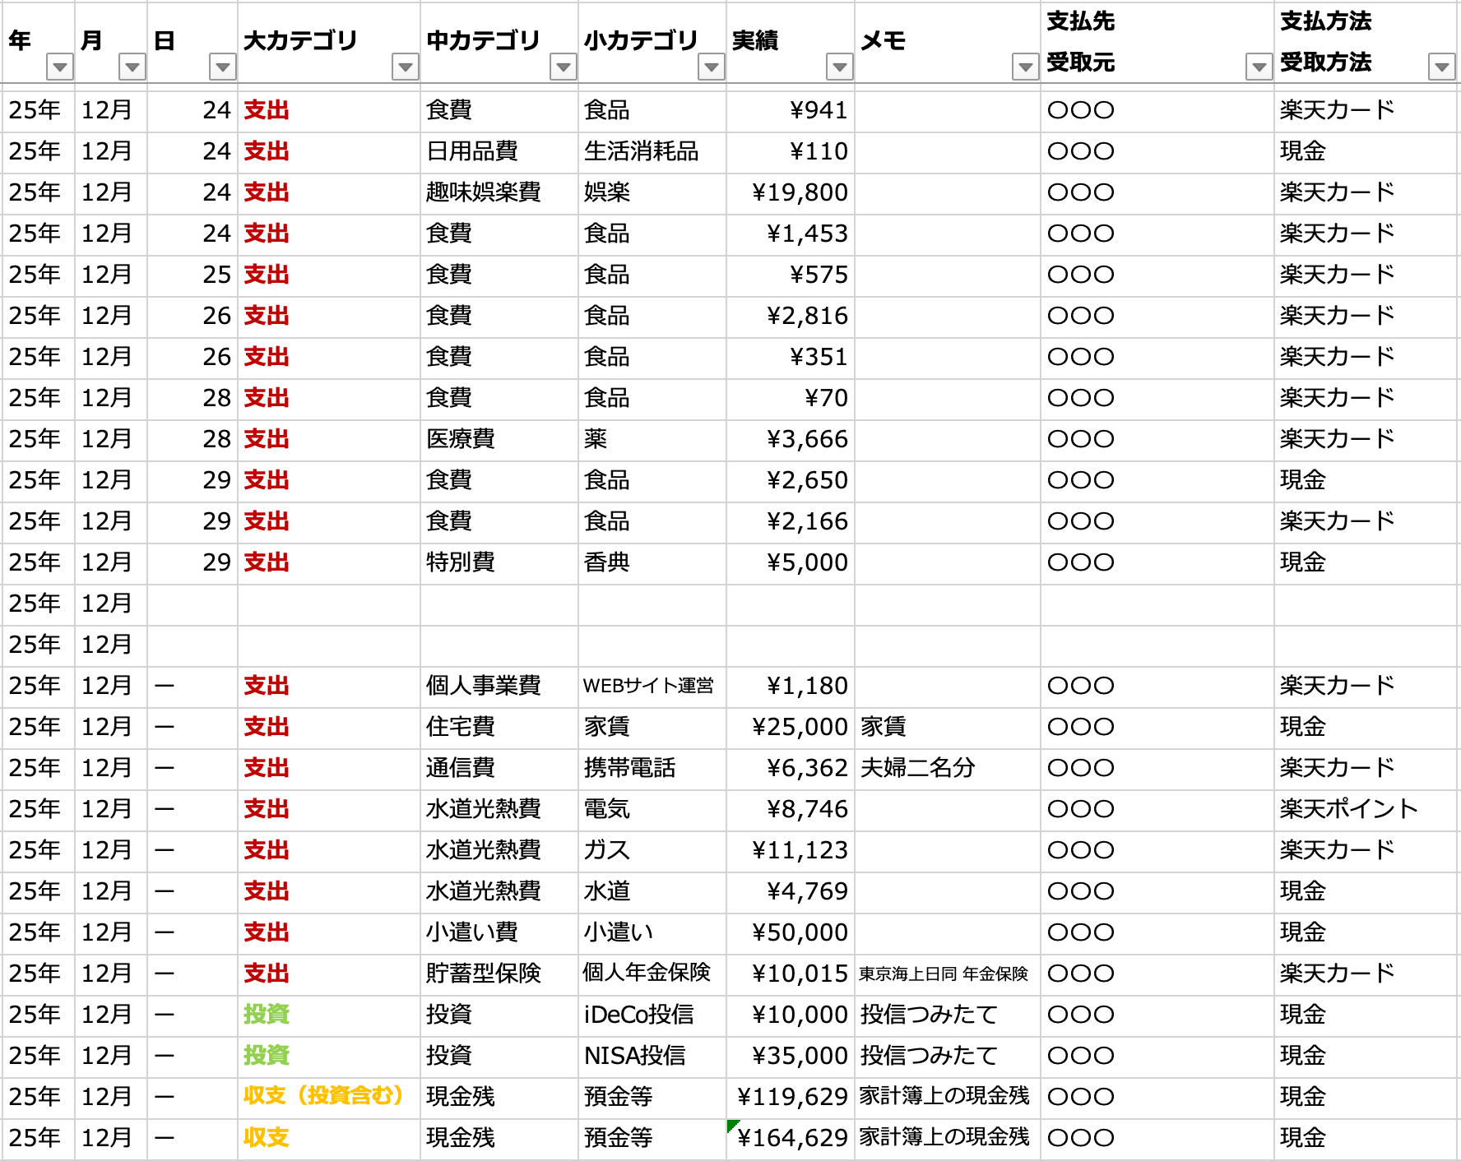Click the 趣味娯楽費 category cell
1461x1161 pixels.
[x=484, y=192]
